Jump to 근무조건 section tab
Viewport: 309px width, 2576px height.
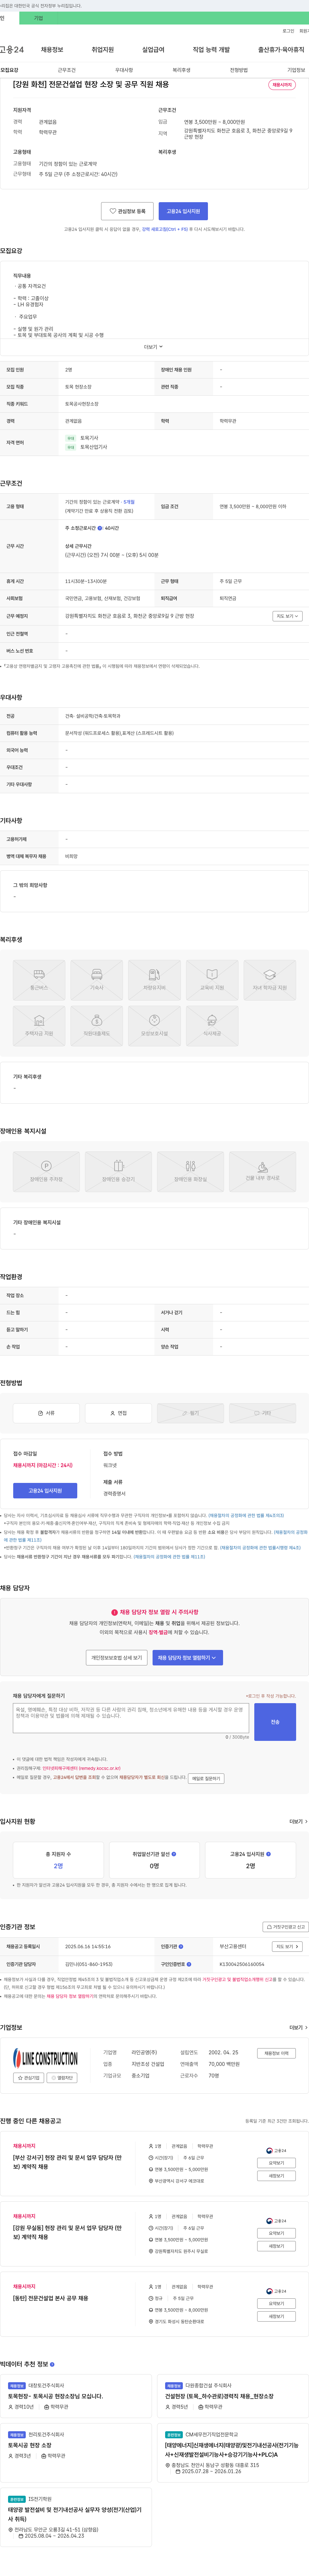67,70
